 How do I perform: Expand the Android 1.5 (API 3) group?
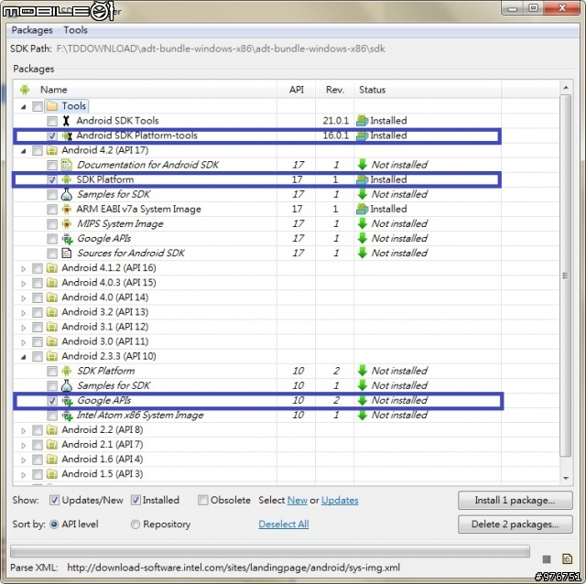click(x=24, y=475)
